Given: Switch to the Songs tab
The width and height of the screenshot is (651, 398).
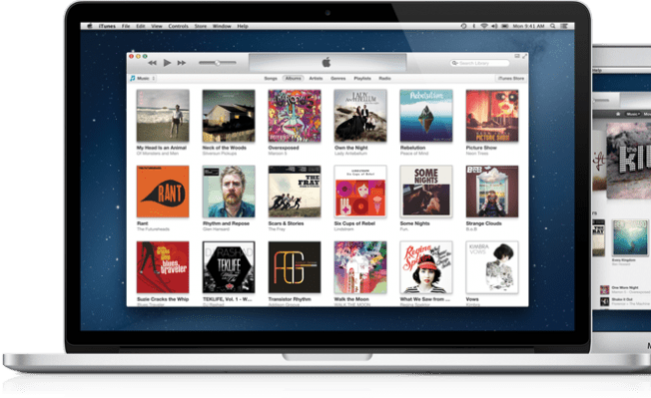Looking at the screenshot, I should 271,79.
